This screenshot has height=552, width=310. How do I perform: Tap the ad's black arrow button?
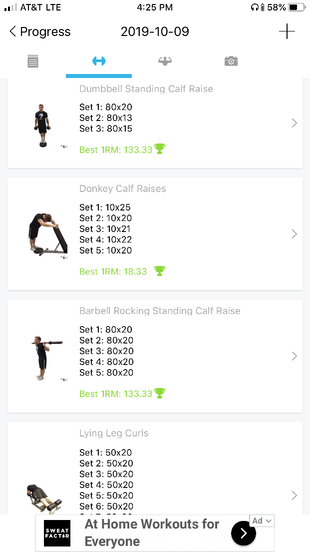(x=243, y=533)
